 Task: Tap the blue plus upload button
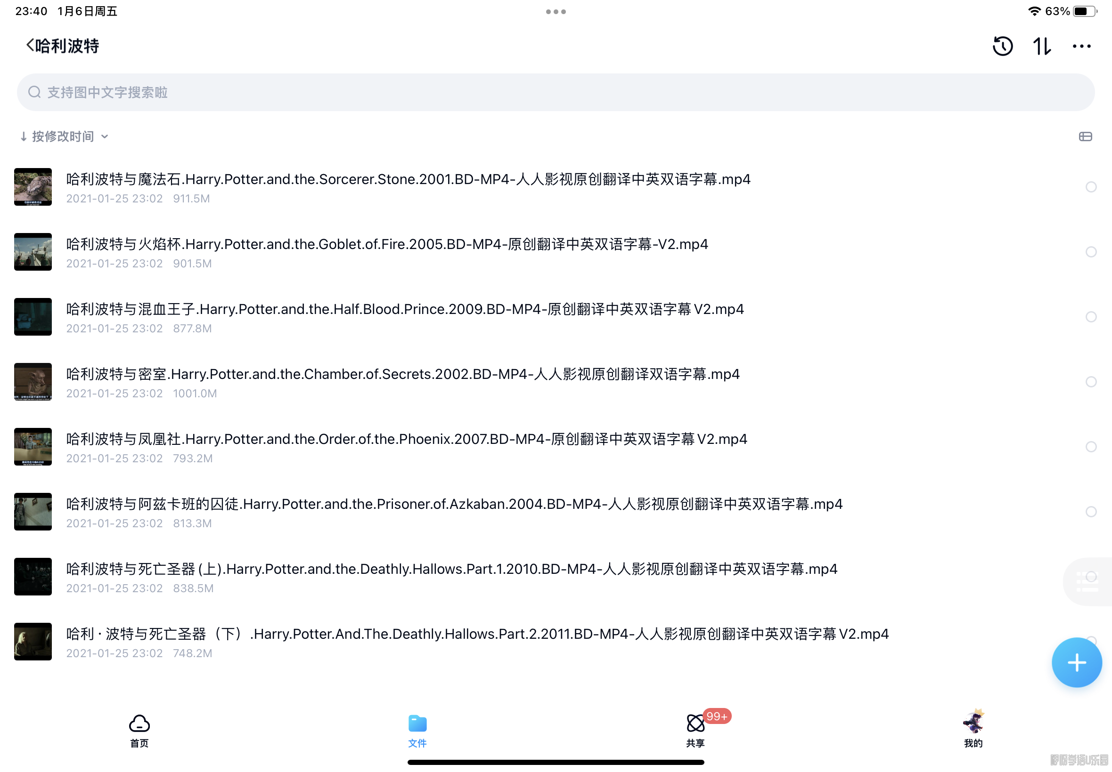(1076, 662)
